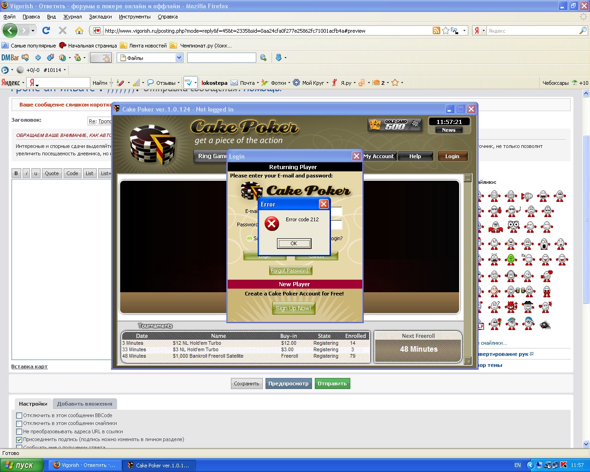The image size is (590, 472).
Task: Click the Firefox reload page icon
Action: 46,30
